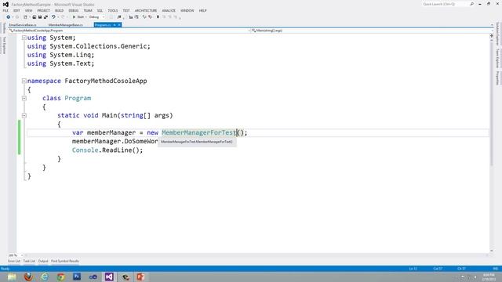The image size is (502, 282).
Task: Open the PROJECT menu
Action: (x=44, y=10)
